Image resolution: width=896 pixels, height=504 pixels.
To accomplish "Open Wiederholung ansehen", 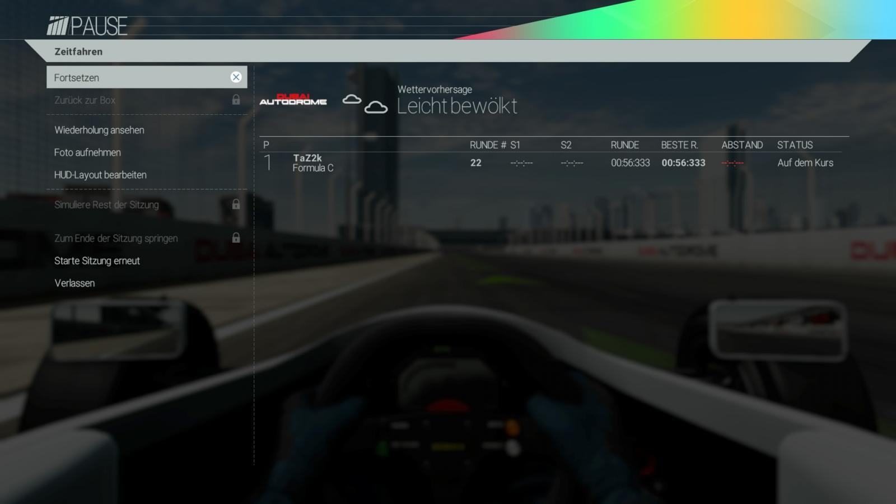I will (x=147, y=130).
